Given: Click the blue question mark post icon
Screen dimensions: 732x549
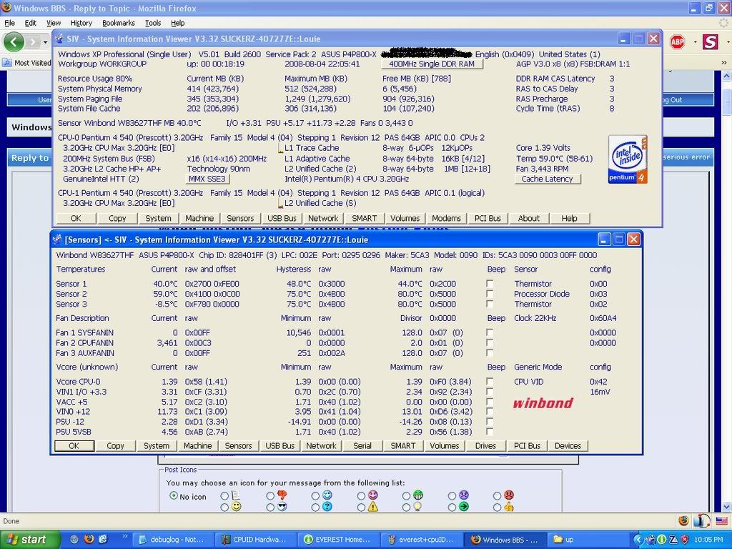Looking at the screenshot, I should 327,507.
